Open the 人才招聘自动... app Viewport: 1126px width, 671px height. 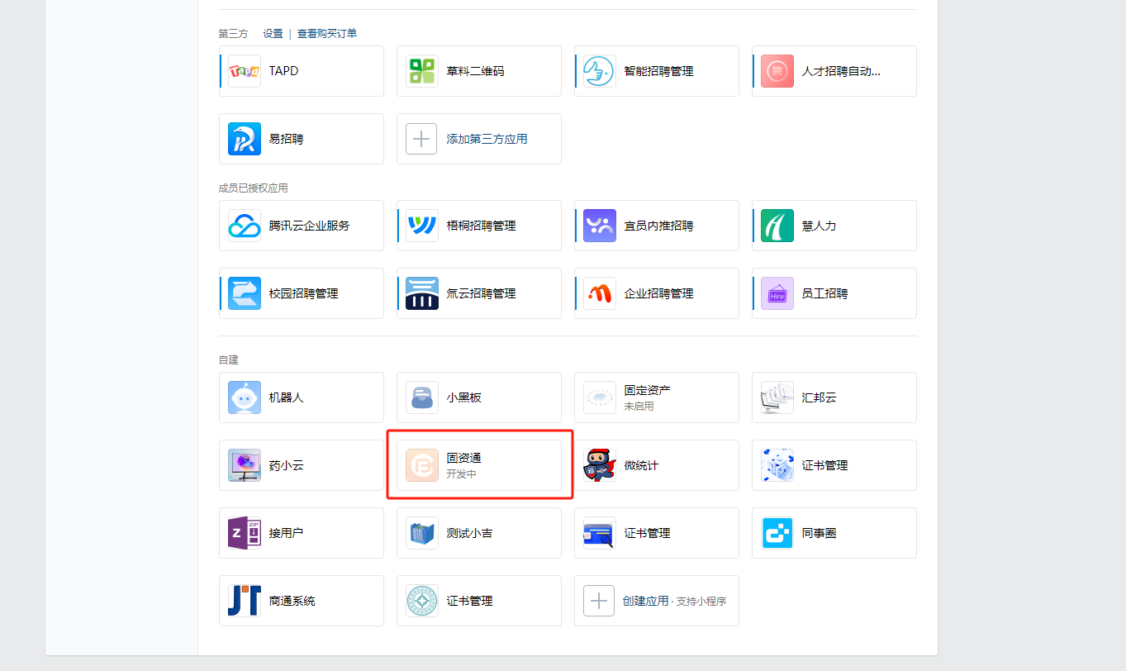coord(834,71)
